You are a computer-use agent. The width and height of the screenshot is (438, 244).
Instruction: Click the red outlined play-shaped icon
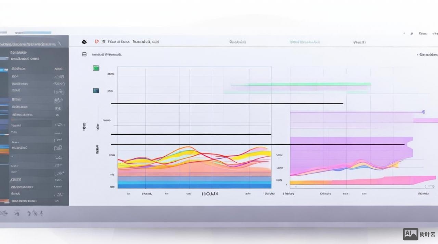coord(97,42)
